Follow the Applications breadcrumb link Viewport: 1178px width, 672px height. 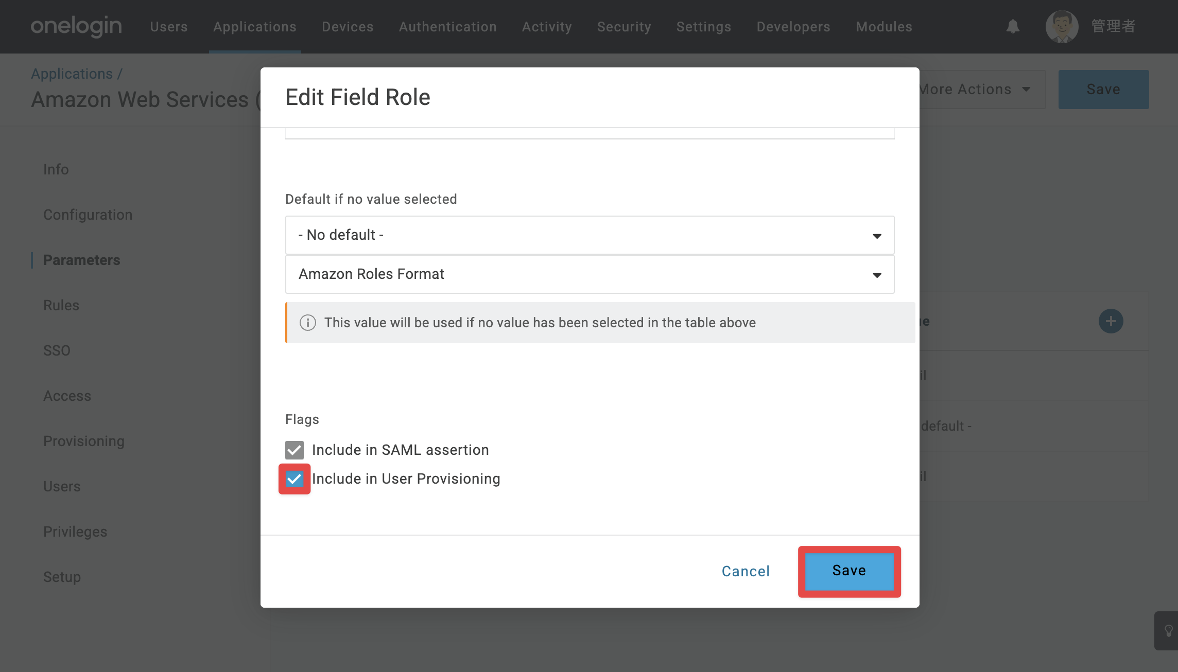click(72, 74)
